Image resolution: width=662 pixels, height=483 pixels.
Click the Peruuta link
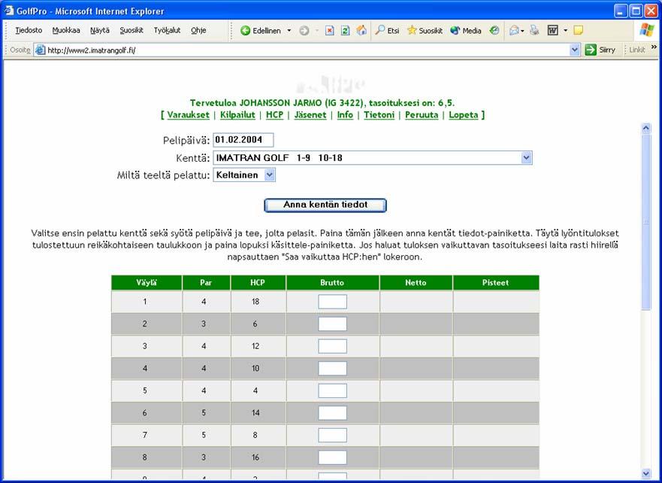point(422,114)
